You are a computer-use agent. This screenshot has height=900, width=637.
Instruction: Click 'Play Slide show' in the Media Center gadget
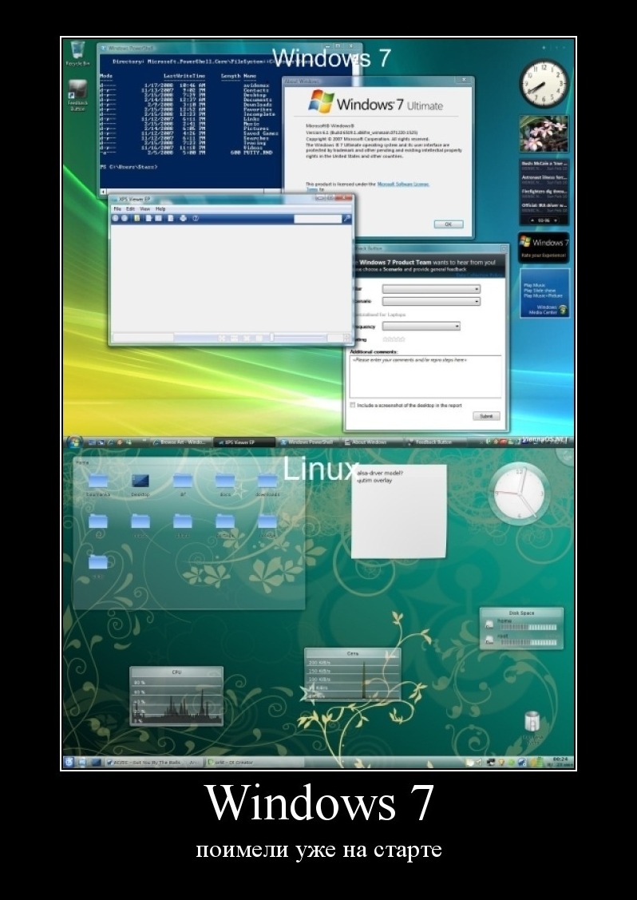540,291
